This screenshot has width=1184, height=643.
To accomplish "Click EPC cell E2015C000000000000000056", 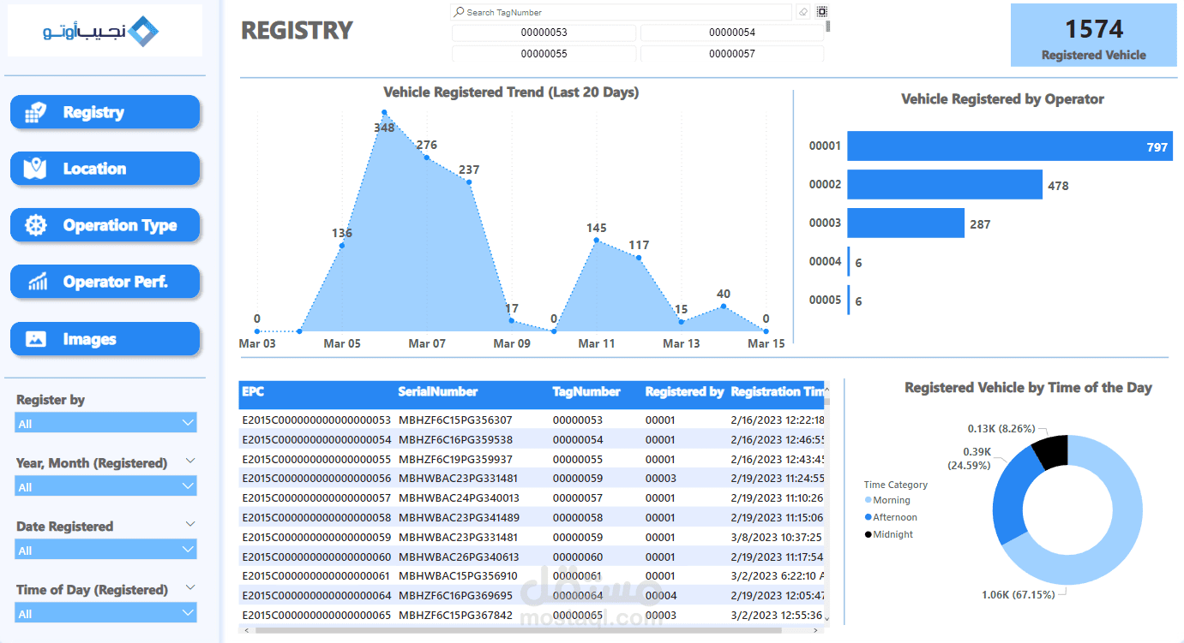I will tap(316, 479).
